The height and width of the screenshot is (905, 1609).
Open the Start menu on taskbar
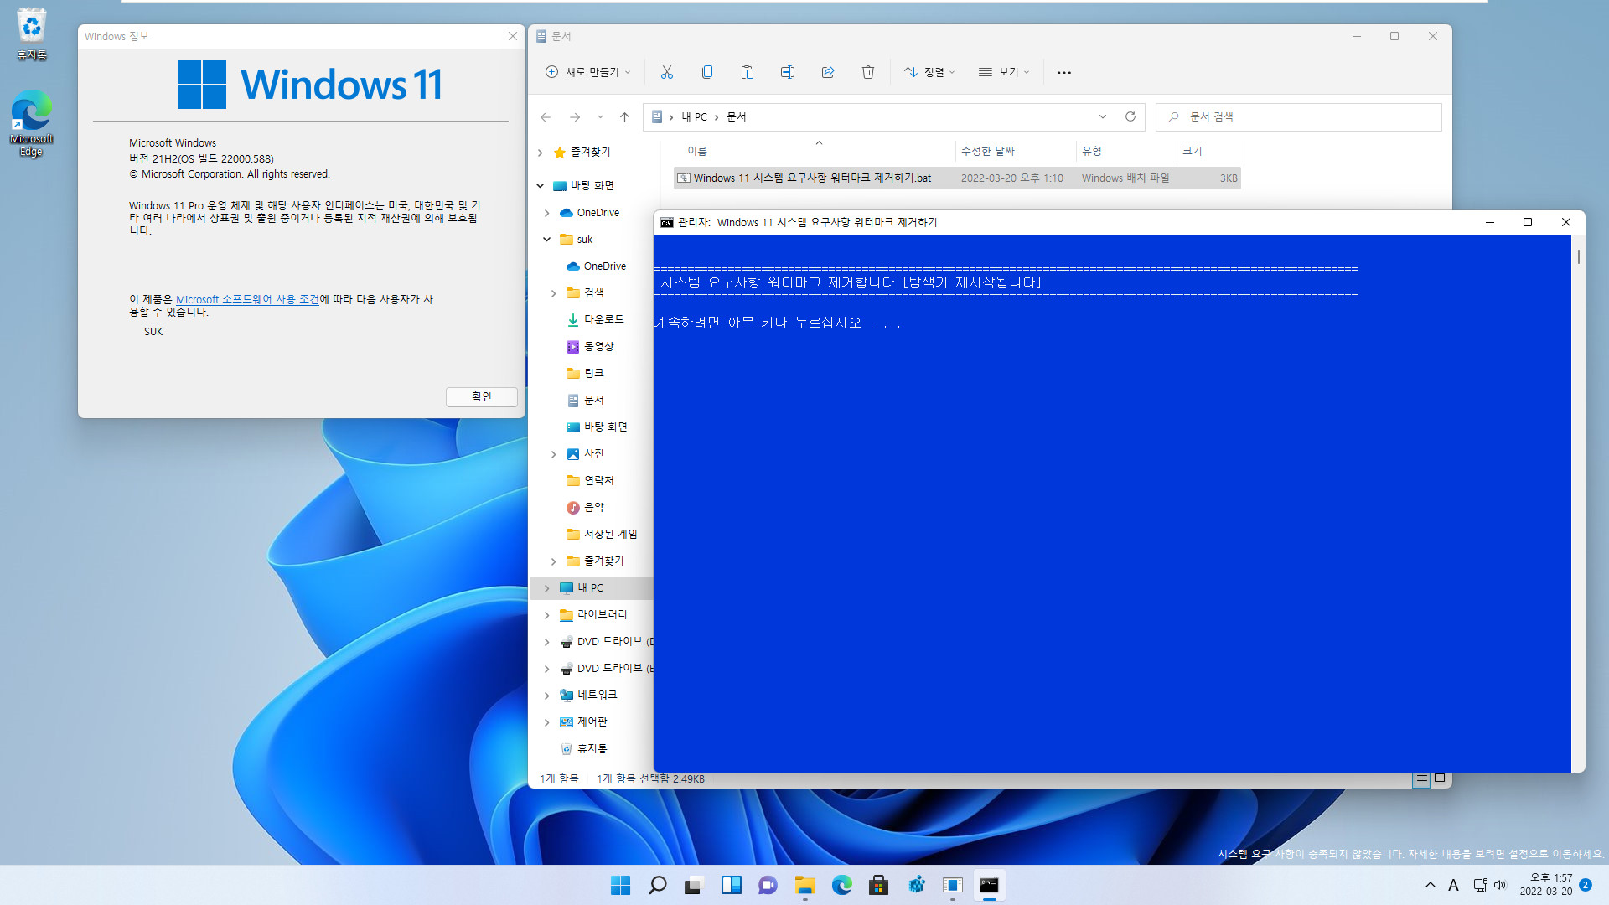[621, 885]
